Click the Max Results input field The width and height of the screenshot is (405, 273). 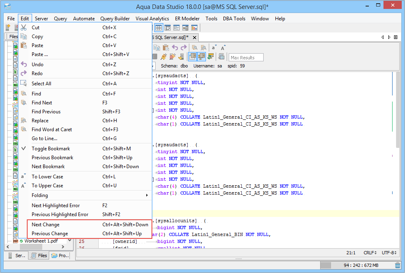click(246, 58)
